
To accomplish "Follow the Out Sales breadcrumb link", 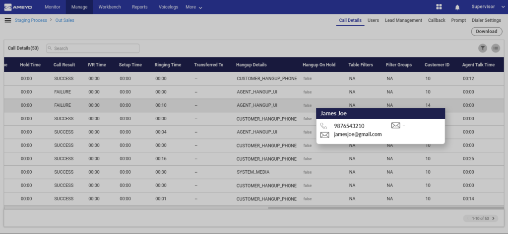I will [x=64, y=20].
